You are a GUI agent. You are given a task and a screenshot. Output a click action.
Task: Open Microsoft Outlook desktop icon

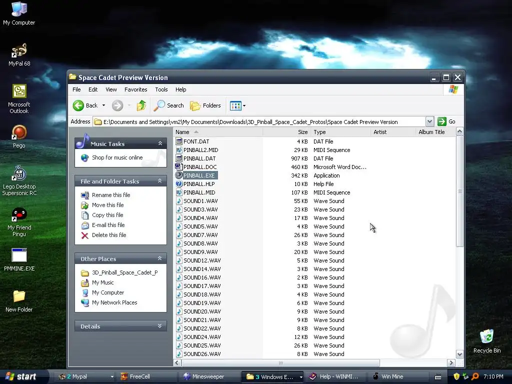tap(19, 99)
